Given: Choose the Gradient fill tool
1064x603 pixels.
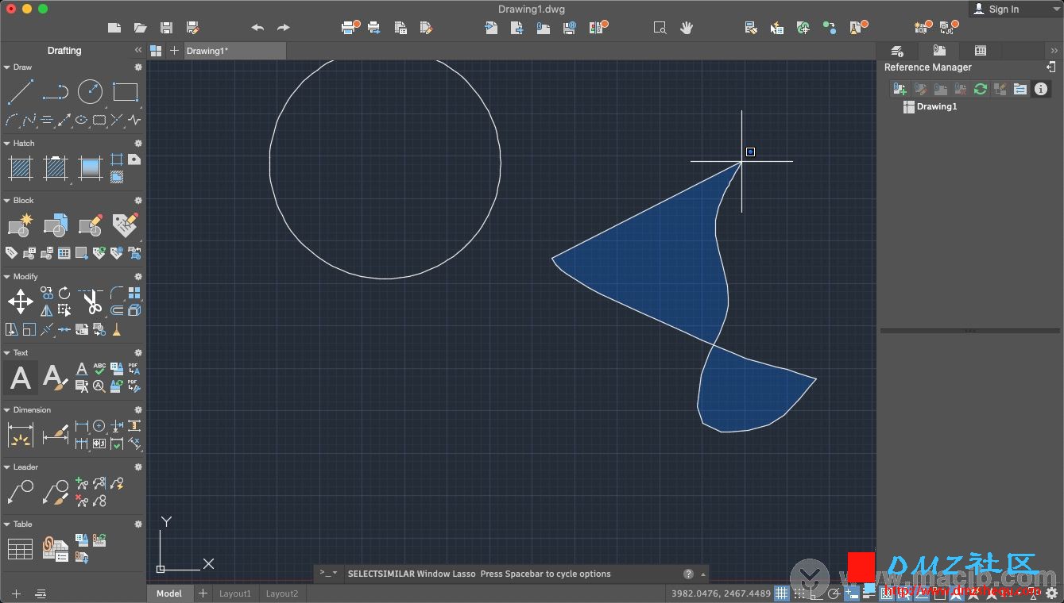Looking at the screenshot, I should tap(91, 168).
